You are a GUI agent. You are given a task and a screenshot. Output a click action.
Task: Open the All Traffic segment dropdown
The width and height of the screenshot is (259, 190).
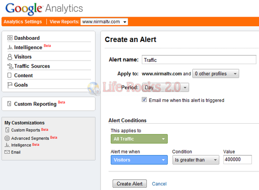[x=139, y=139]
